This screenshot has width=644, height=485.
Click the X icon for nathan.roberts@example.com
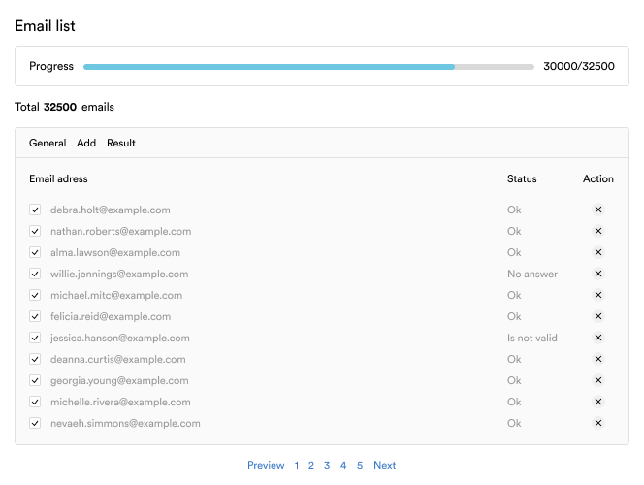tap(598, 231)
